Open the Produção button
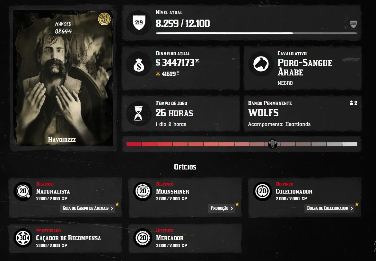 tap(222, 208)
